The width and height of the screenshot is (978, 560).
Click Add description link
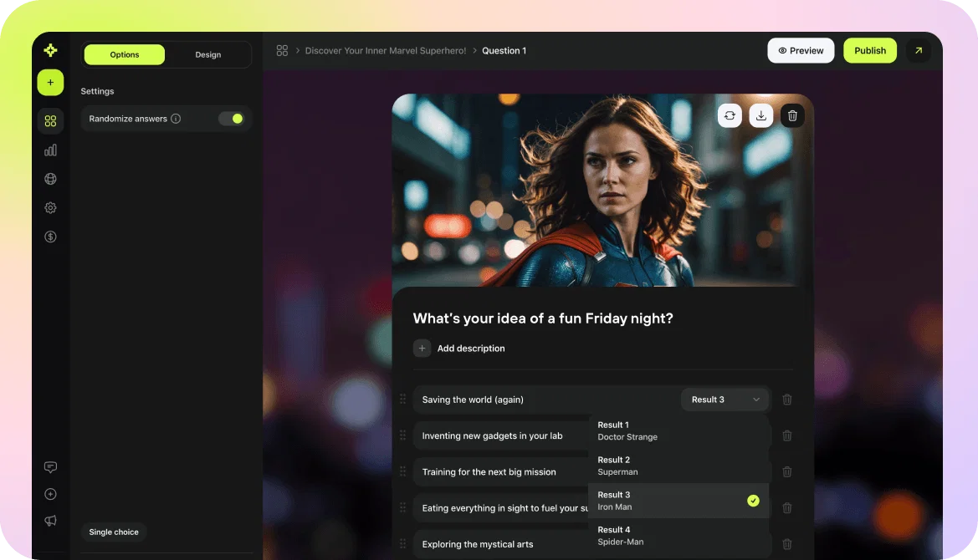[x=471, y=349]
